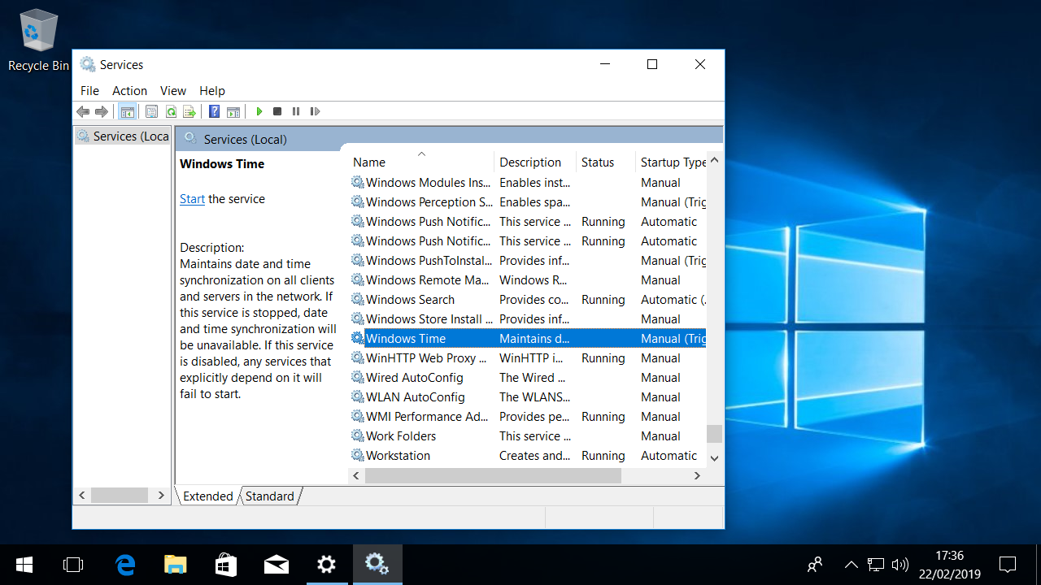The height and width of the screenshot is (585, 1041).
Task: Open the Action Center notification icon
Action: tap(1008, 565)
